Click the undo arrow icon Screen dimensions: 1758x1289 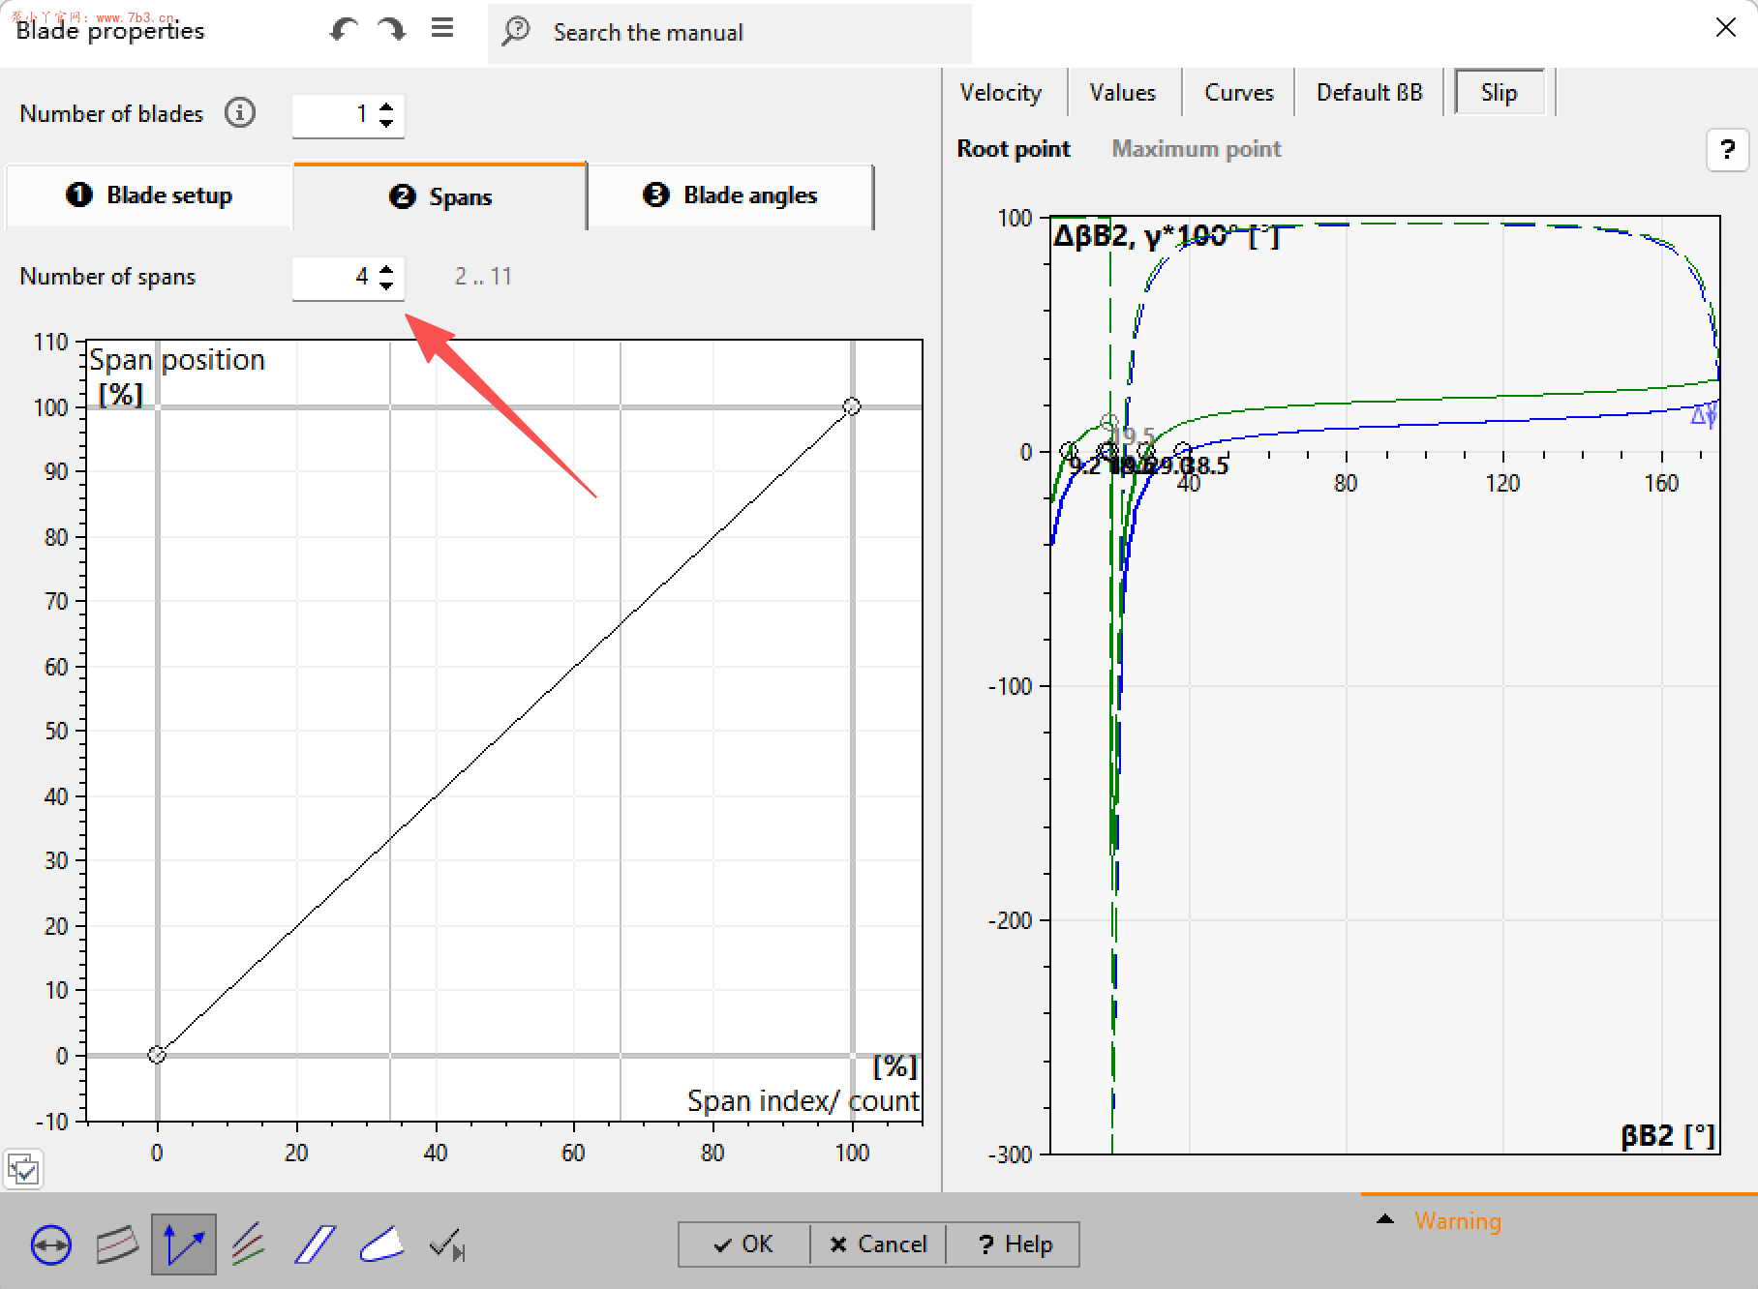coord(342,30)
